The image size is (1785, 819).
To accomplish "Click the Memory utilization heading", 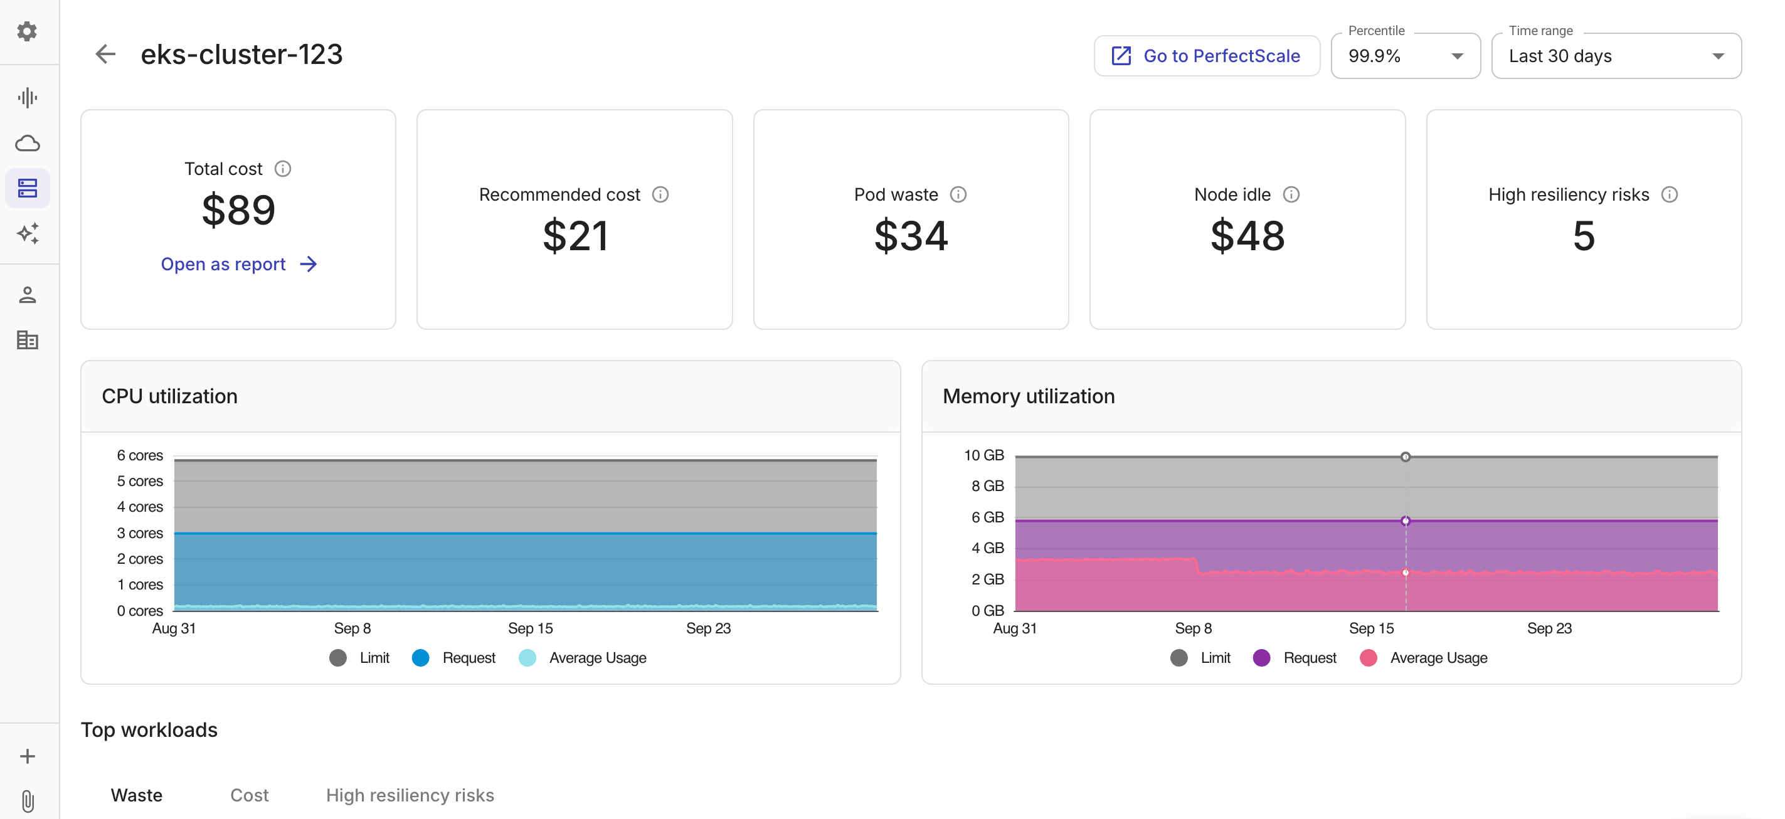I will tap(1029, 396).
